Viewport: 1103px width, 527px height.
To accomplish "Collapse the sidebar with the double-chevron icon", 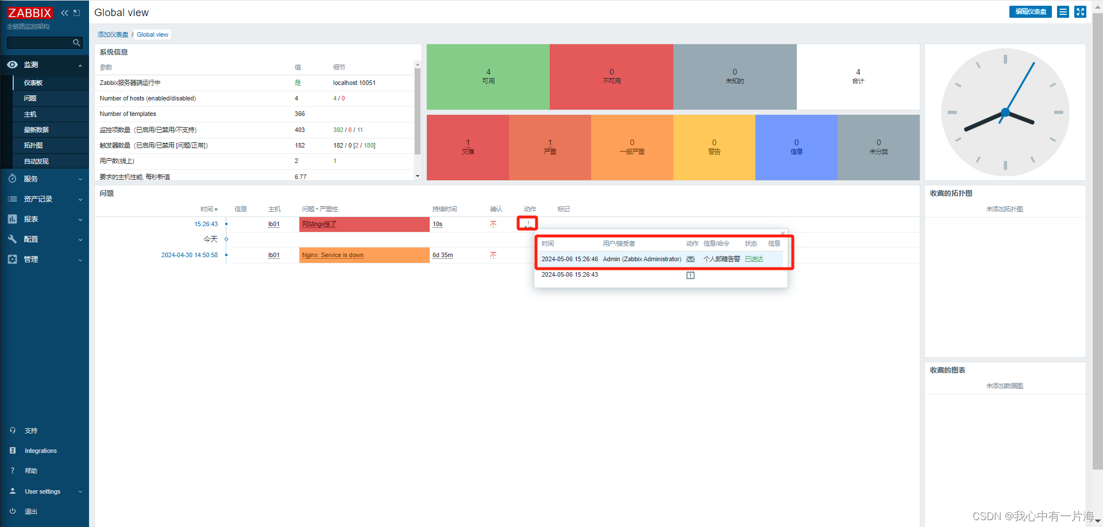I will click(64, 13).
